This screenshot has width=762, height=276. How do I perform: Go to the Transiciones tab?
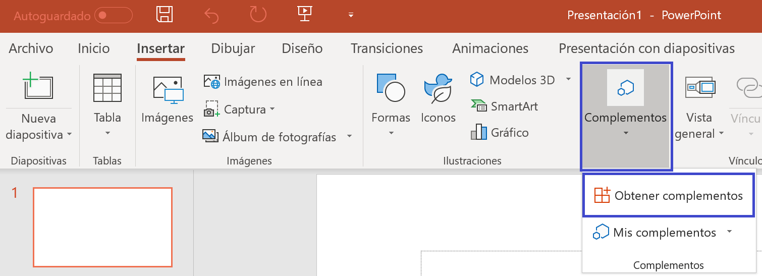coord(387,48)
